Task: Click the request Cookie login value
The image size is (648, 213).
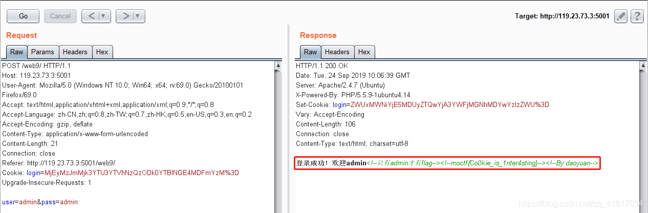Action: [142, 173]
